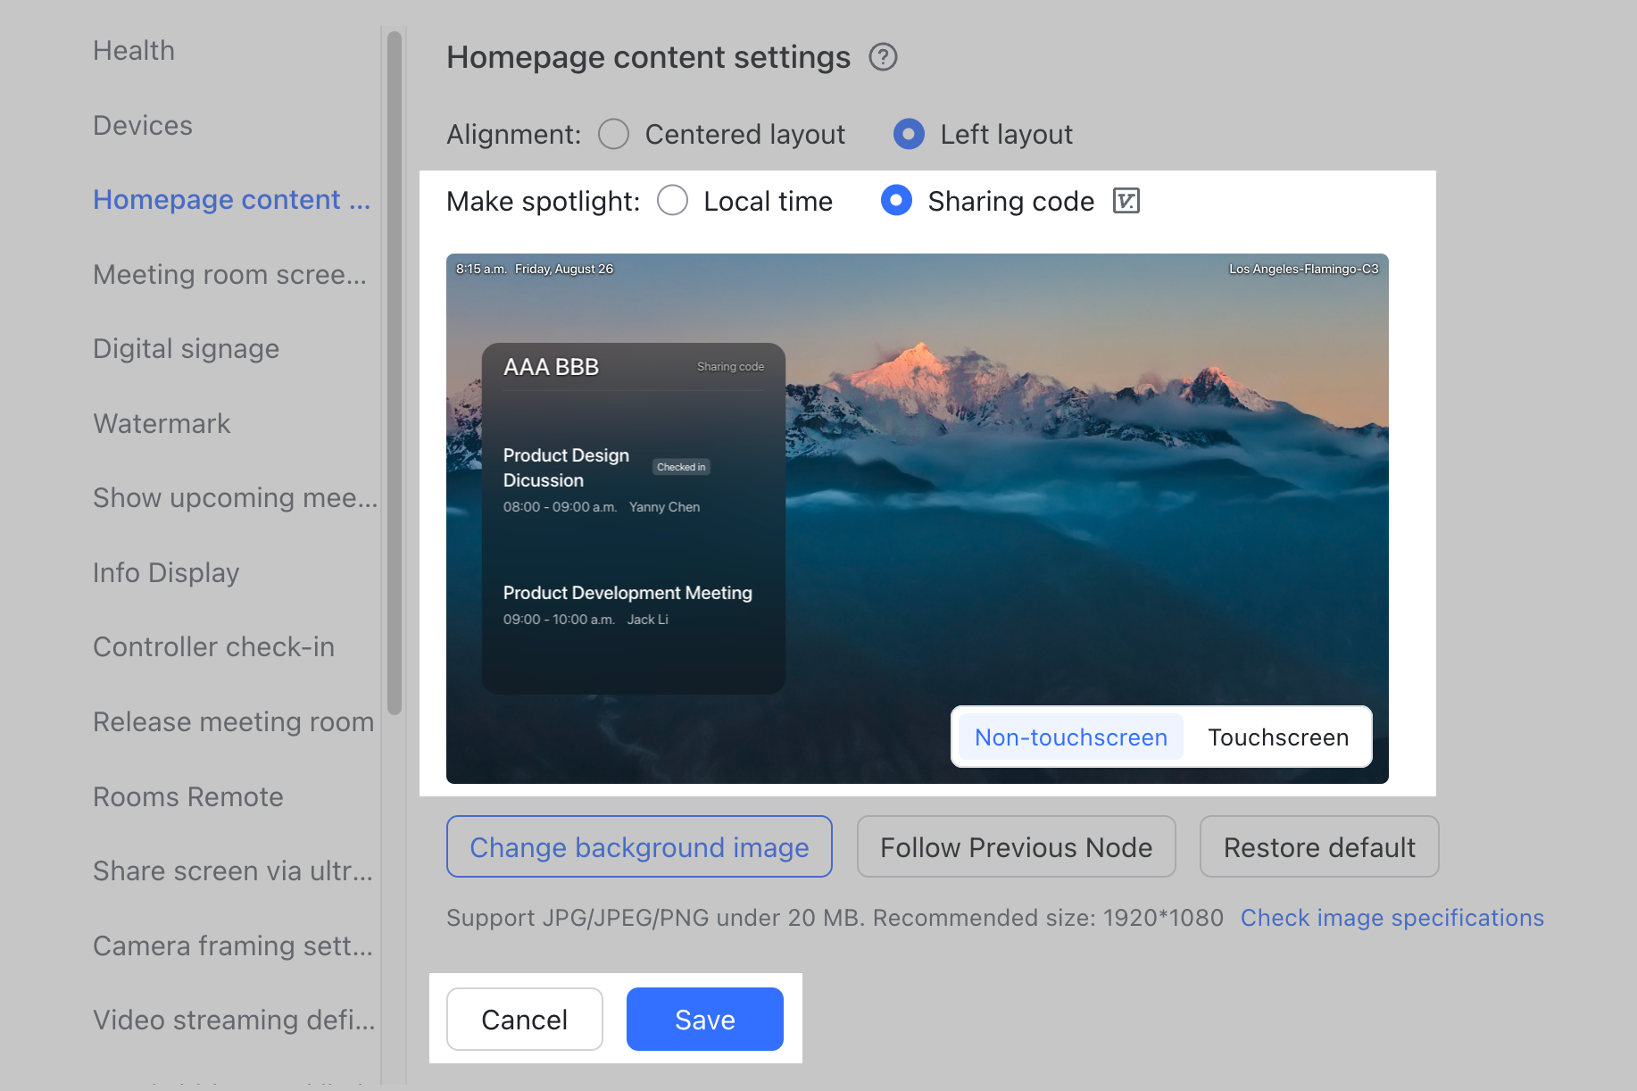This screenshot has height=1091, width=1637.
Task: Switch preview to Touchscreen
Action: pos(1277,737)
